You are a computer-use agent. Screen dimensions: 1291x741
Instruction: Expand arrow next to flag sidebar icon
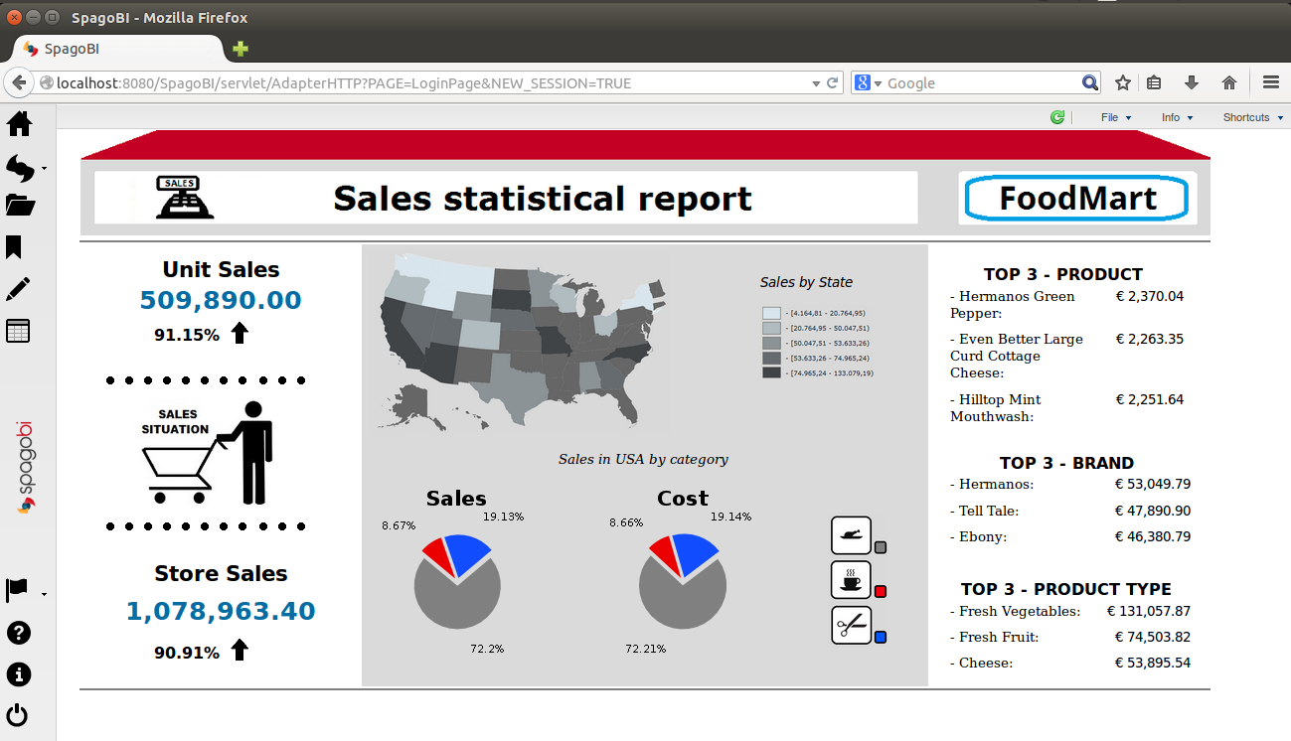click(x=44, y=594)
